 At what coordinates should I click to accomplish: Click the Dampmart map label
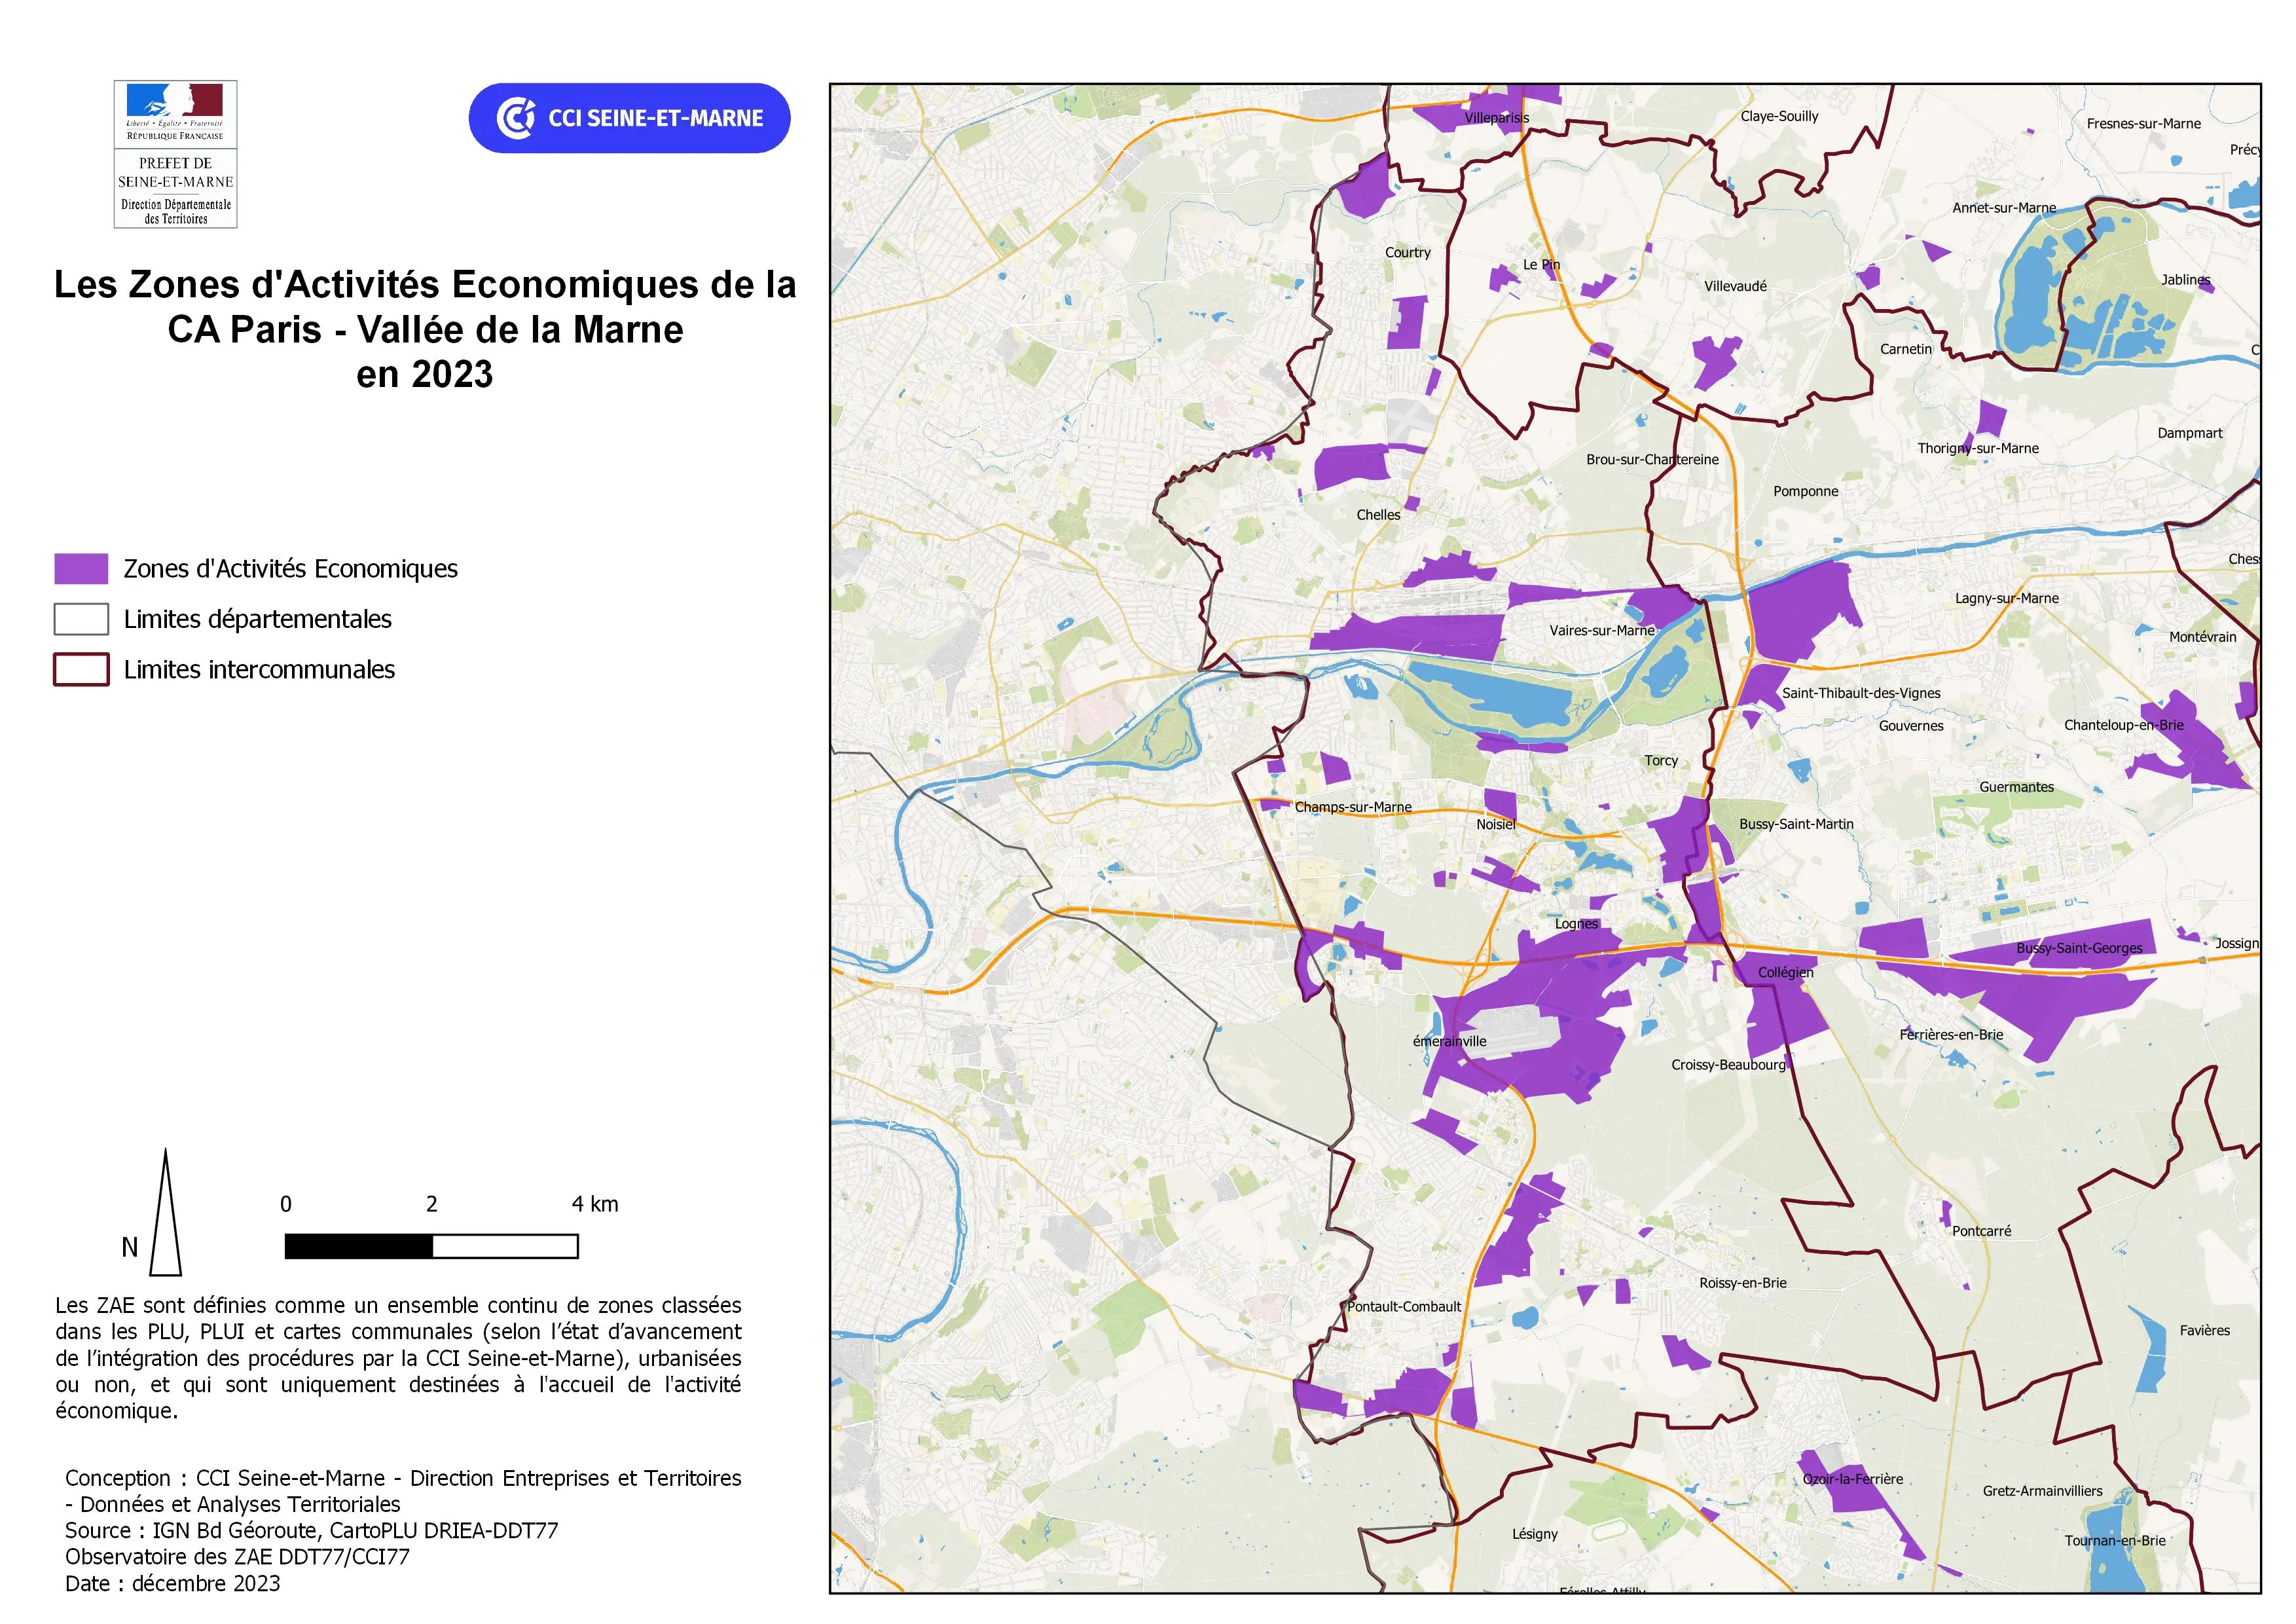[2189, 433]
